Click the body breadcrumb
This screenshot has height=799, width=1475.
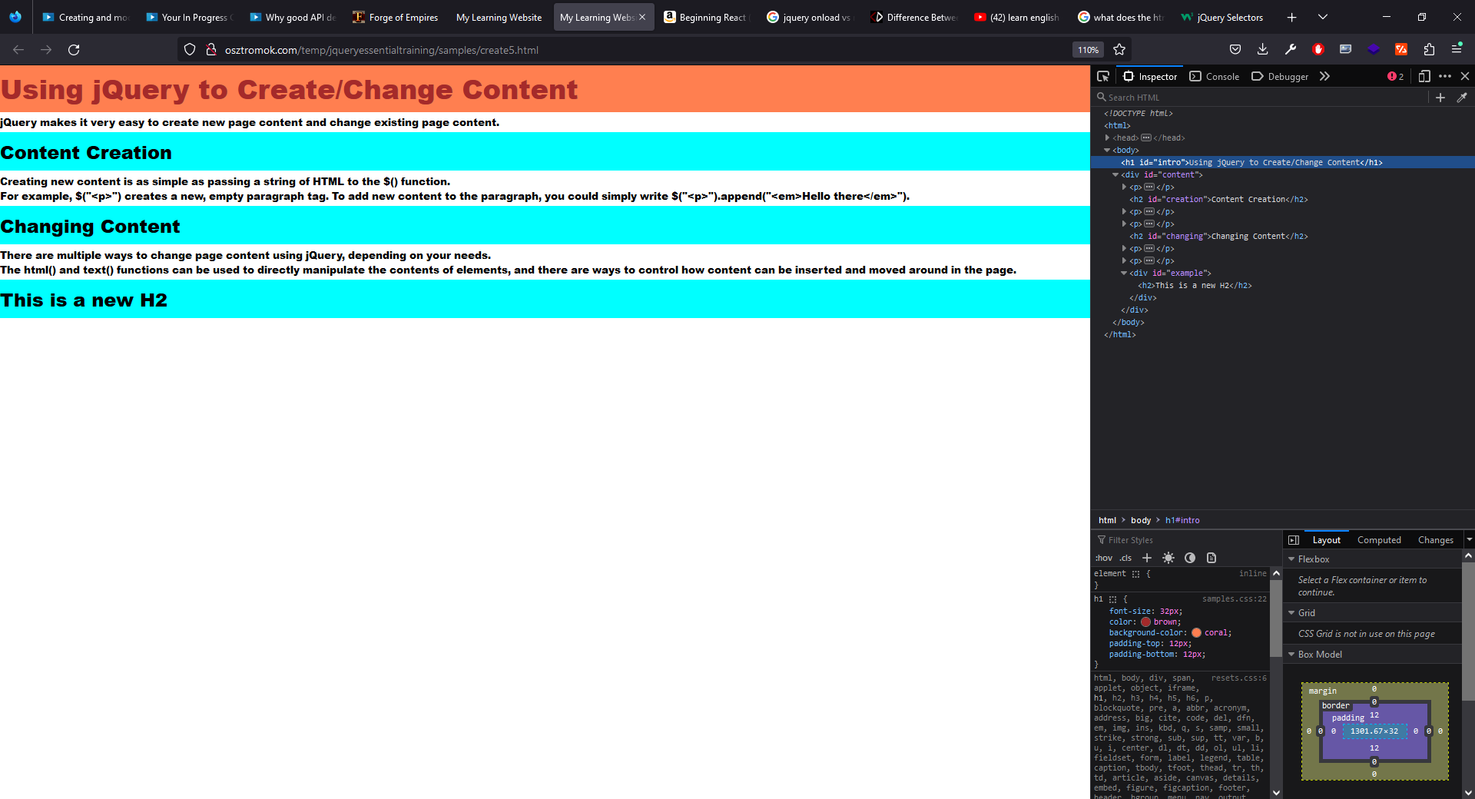[1141, 520]
